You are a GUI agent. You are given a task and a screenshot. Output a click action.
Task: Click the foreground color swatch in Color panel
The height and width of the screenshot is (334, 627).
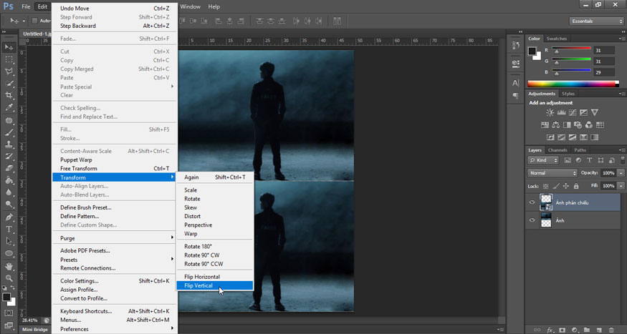(532, 51)
